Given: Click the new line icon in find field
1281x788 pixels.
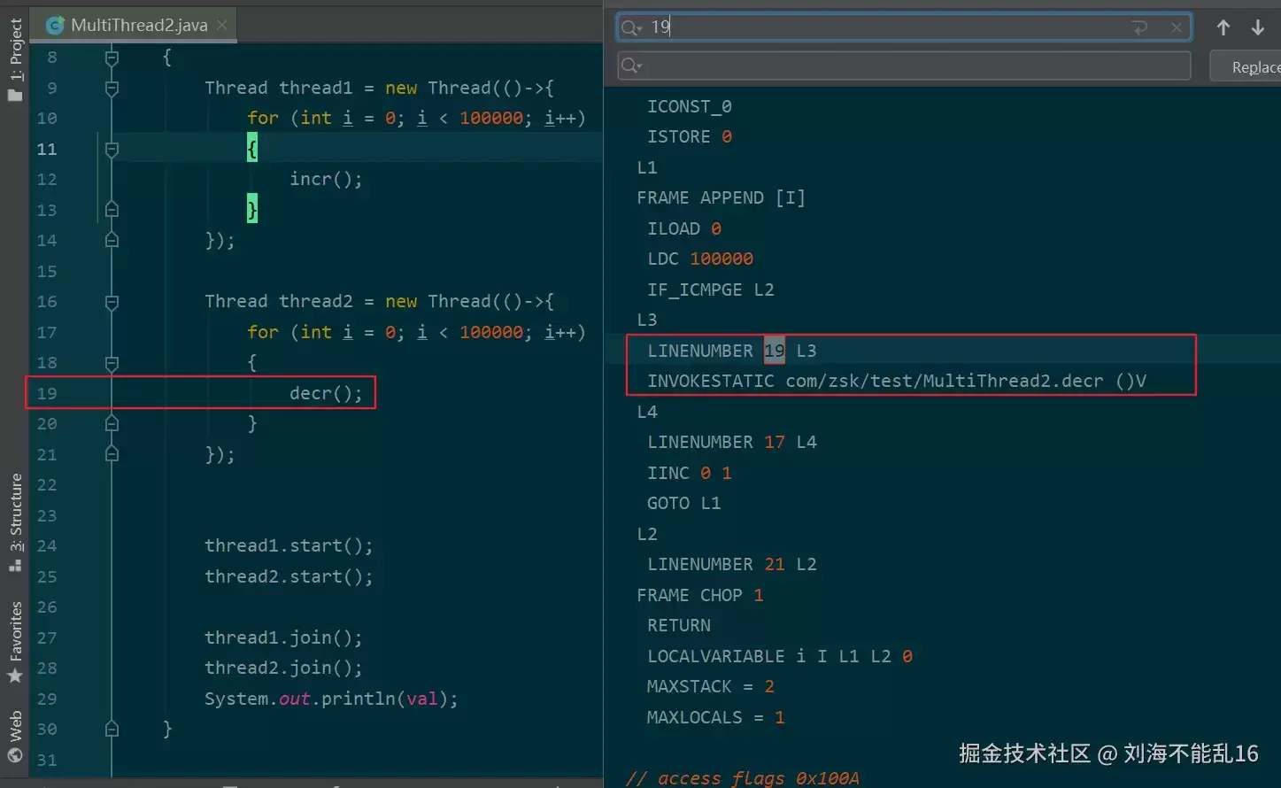Looking at the screenshot, I should pyautogui.click(x=1139, y=27).
